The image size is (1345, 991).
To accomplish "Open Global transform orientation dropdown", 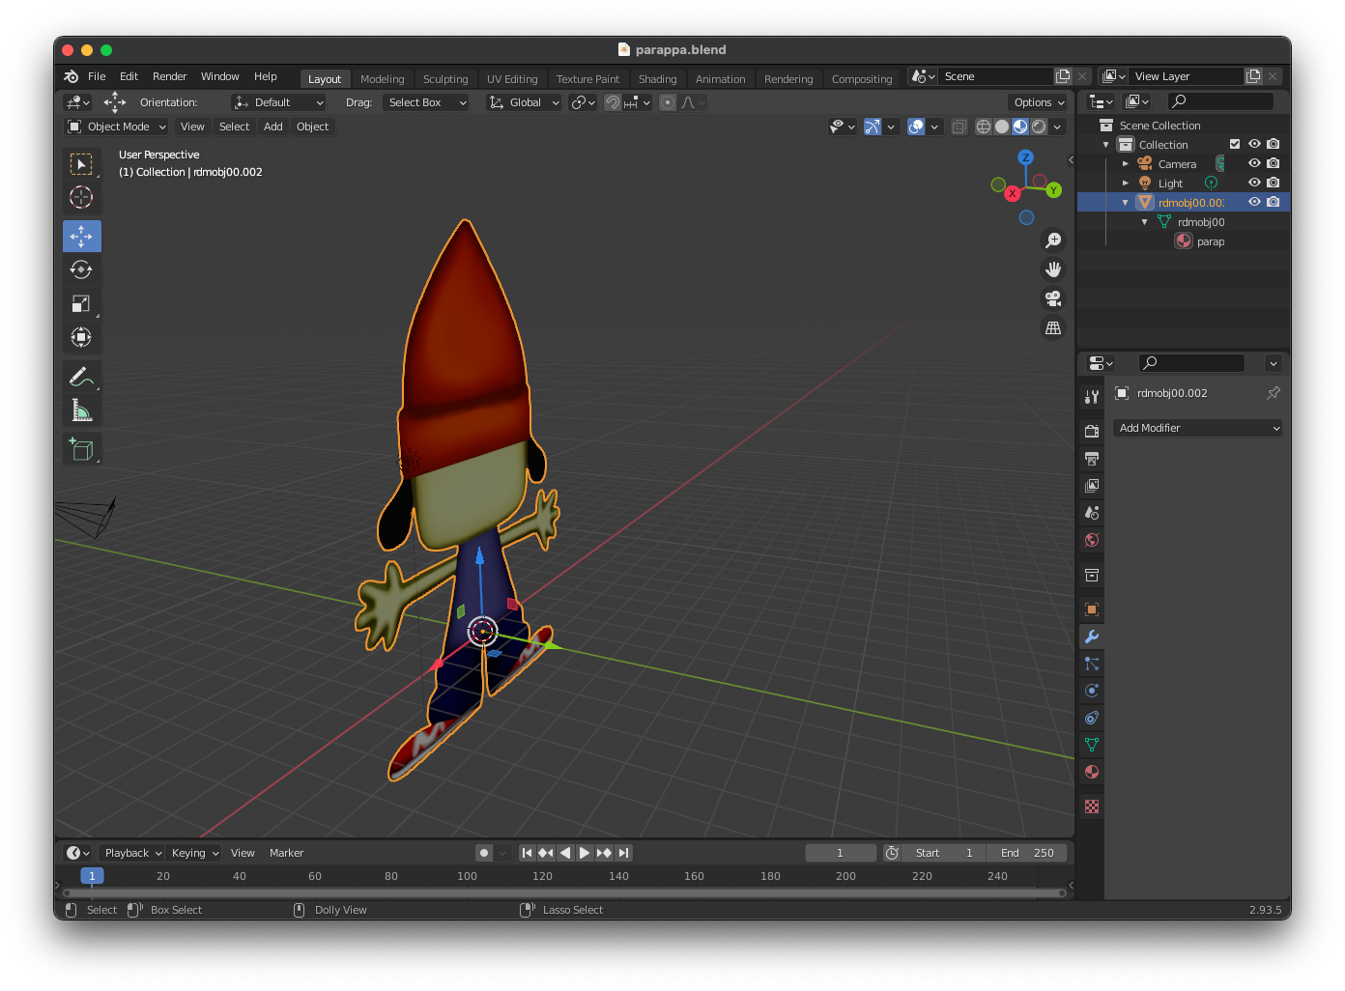I will (525, 102).
